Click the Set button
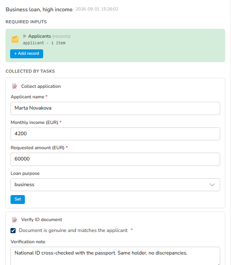Screen dimensions: 231x265 pos(17,199)
